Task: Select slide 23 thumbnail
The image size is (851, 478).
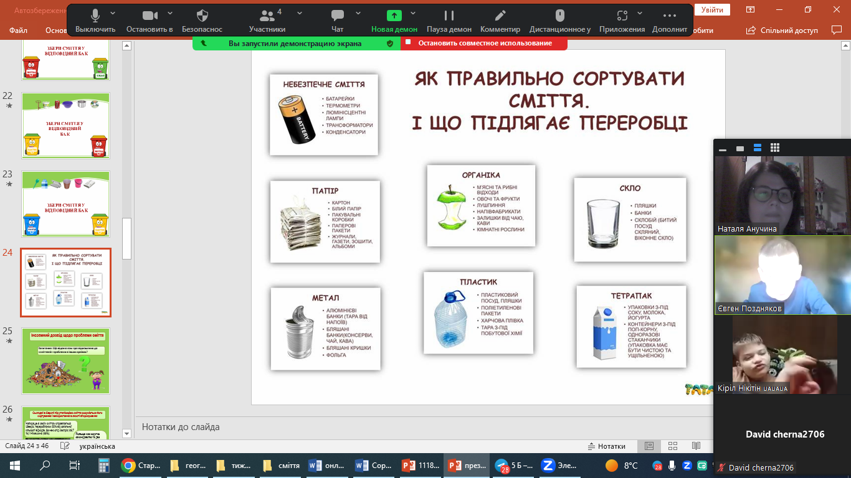Action: 66,204
